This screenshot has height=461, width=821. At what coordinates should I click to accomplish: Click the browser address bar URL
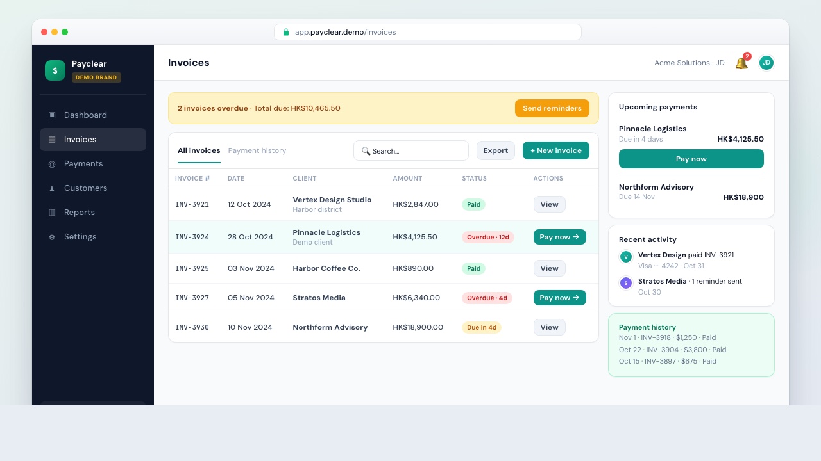[428, 32]
